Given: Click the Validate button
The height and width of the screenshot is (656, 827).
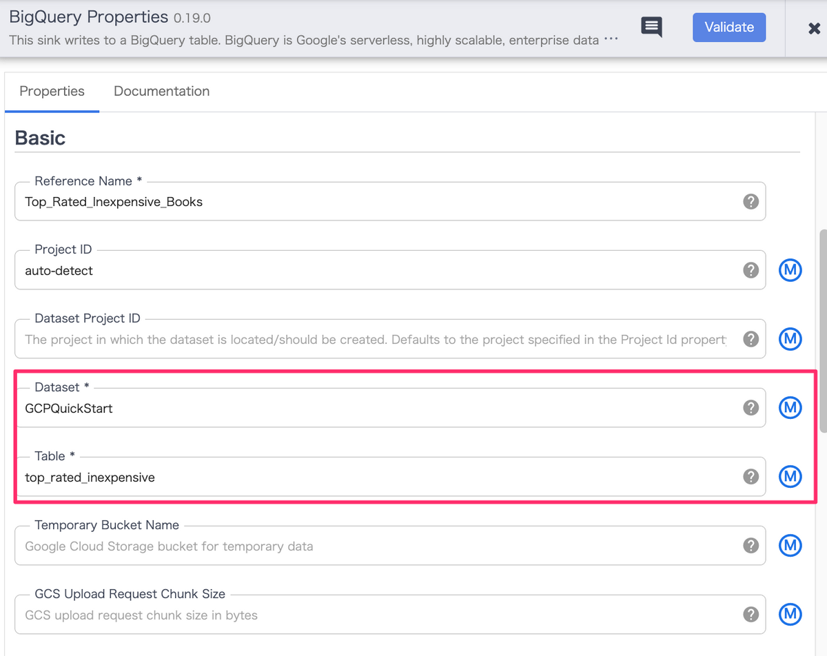Looking at the screenshot, I should click(x=729, y=28).
